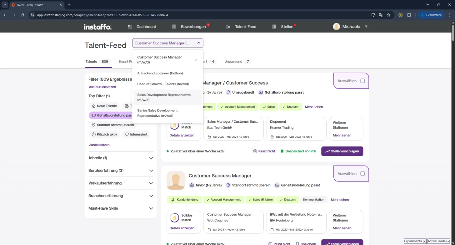Click the site information icon in the address bar

click(x=32, y=15)
